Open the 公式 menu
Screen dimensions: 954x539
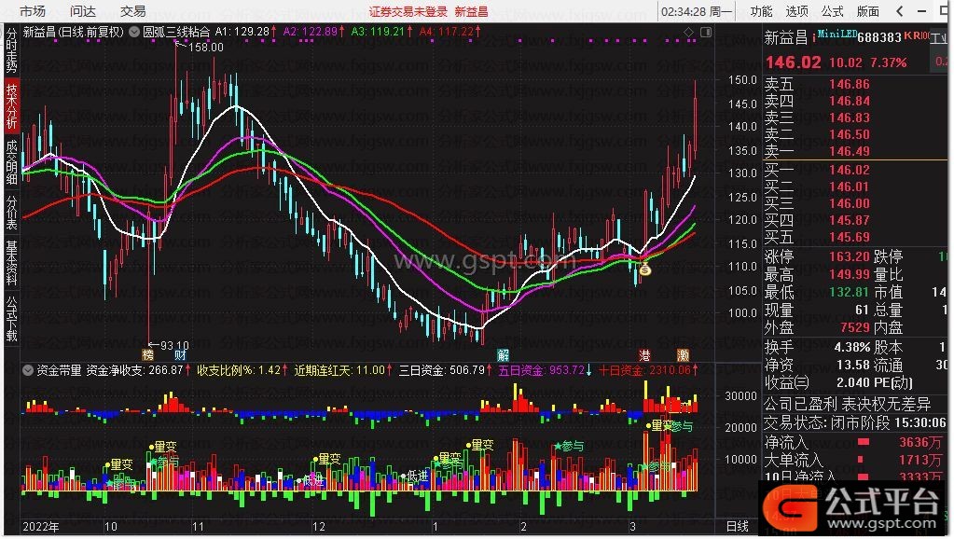[x=832, y=11]
